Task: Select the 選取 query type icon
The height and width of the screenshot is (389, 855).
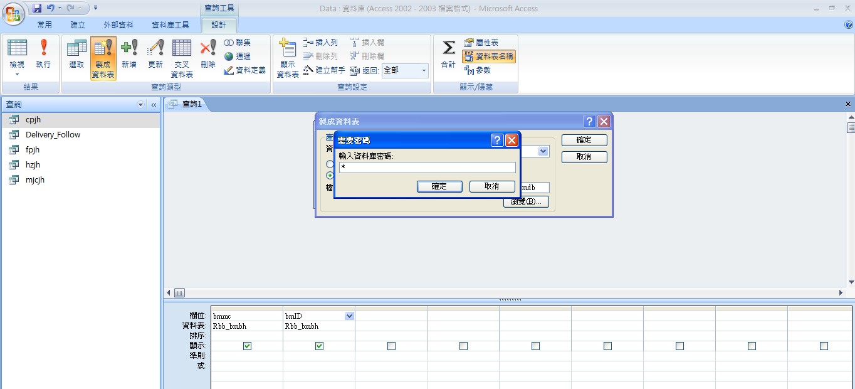Action: point(76,54)
